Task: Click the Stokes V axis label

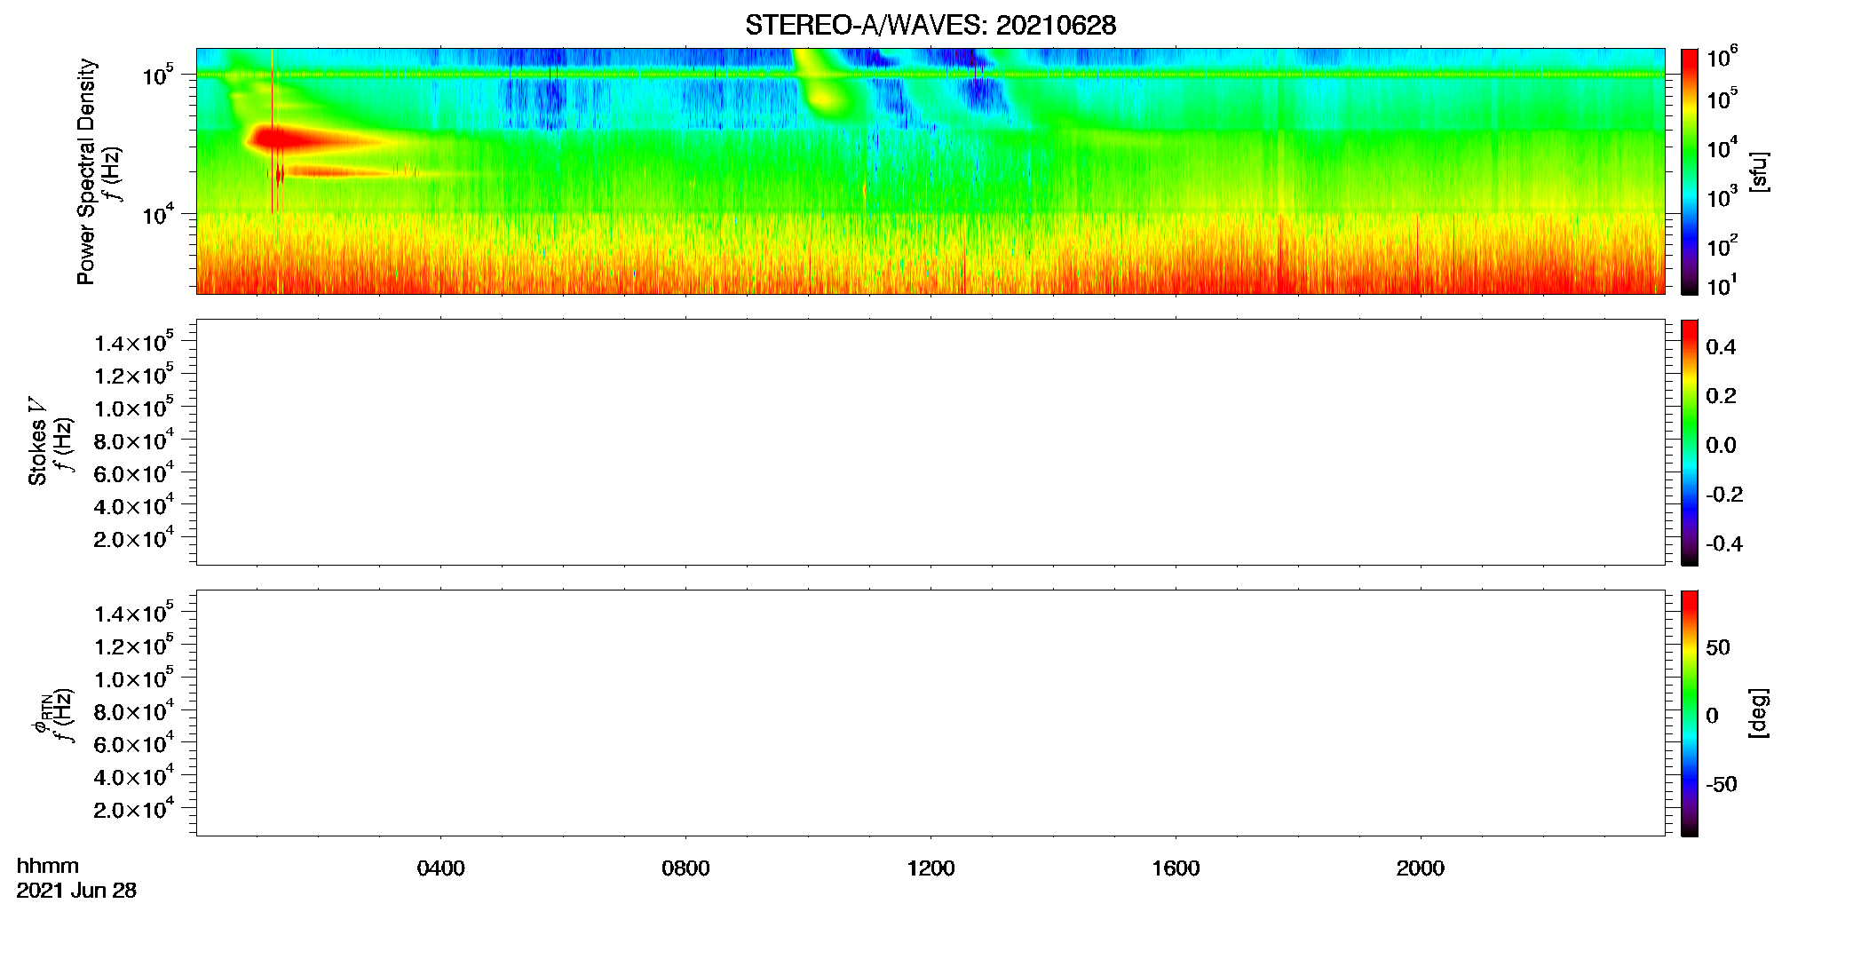Action: [x=37, y=440]
